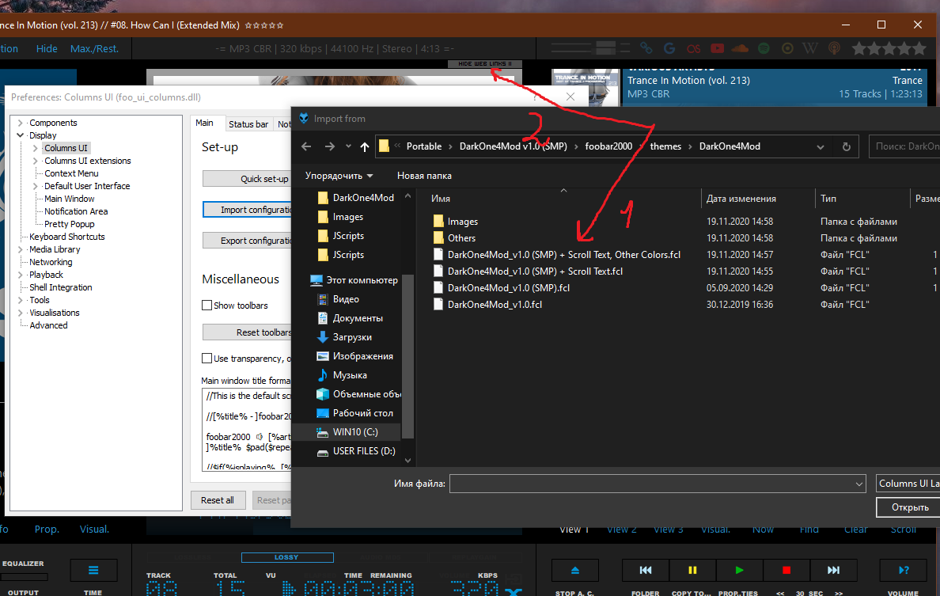The image size is (940, 596).
Task: Go back in the Import from dialog
Action: 306,146
